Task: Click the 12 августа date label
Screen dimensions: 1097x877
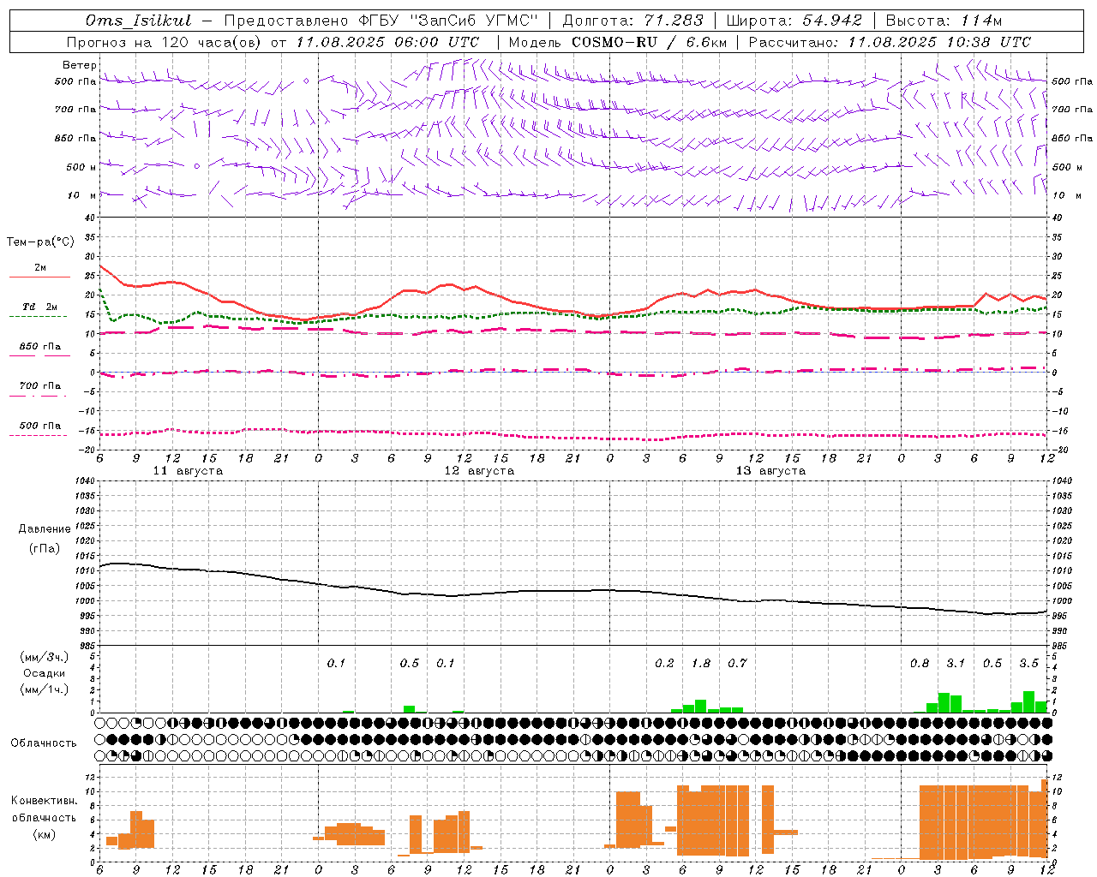Action: [479, 471]
